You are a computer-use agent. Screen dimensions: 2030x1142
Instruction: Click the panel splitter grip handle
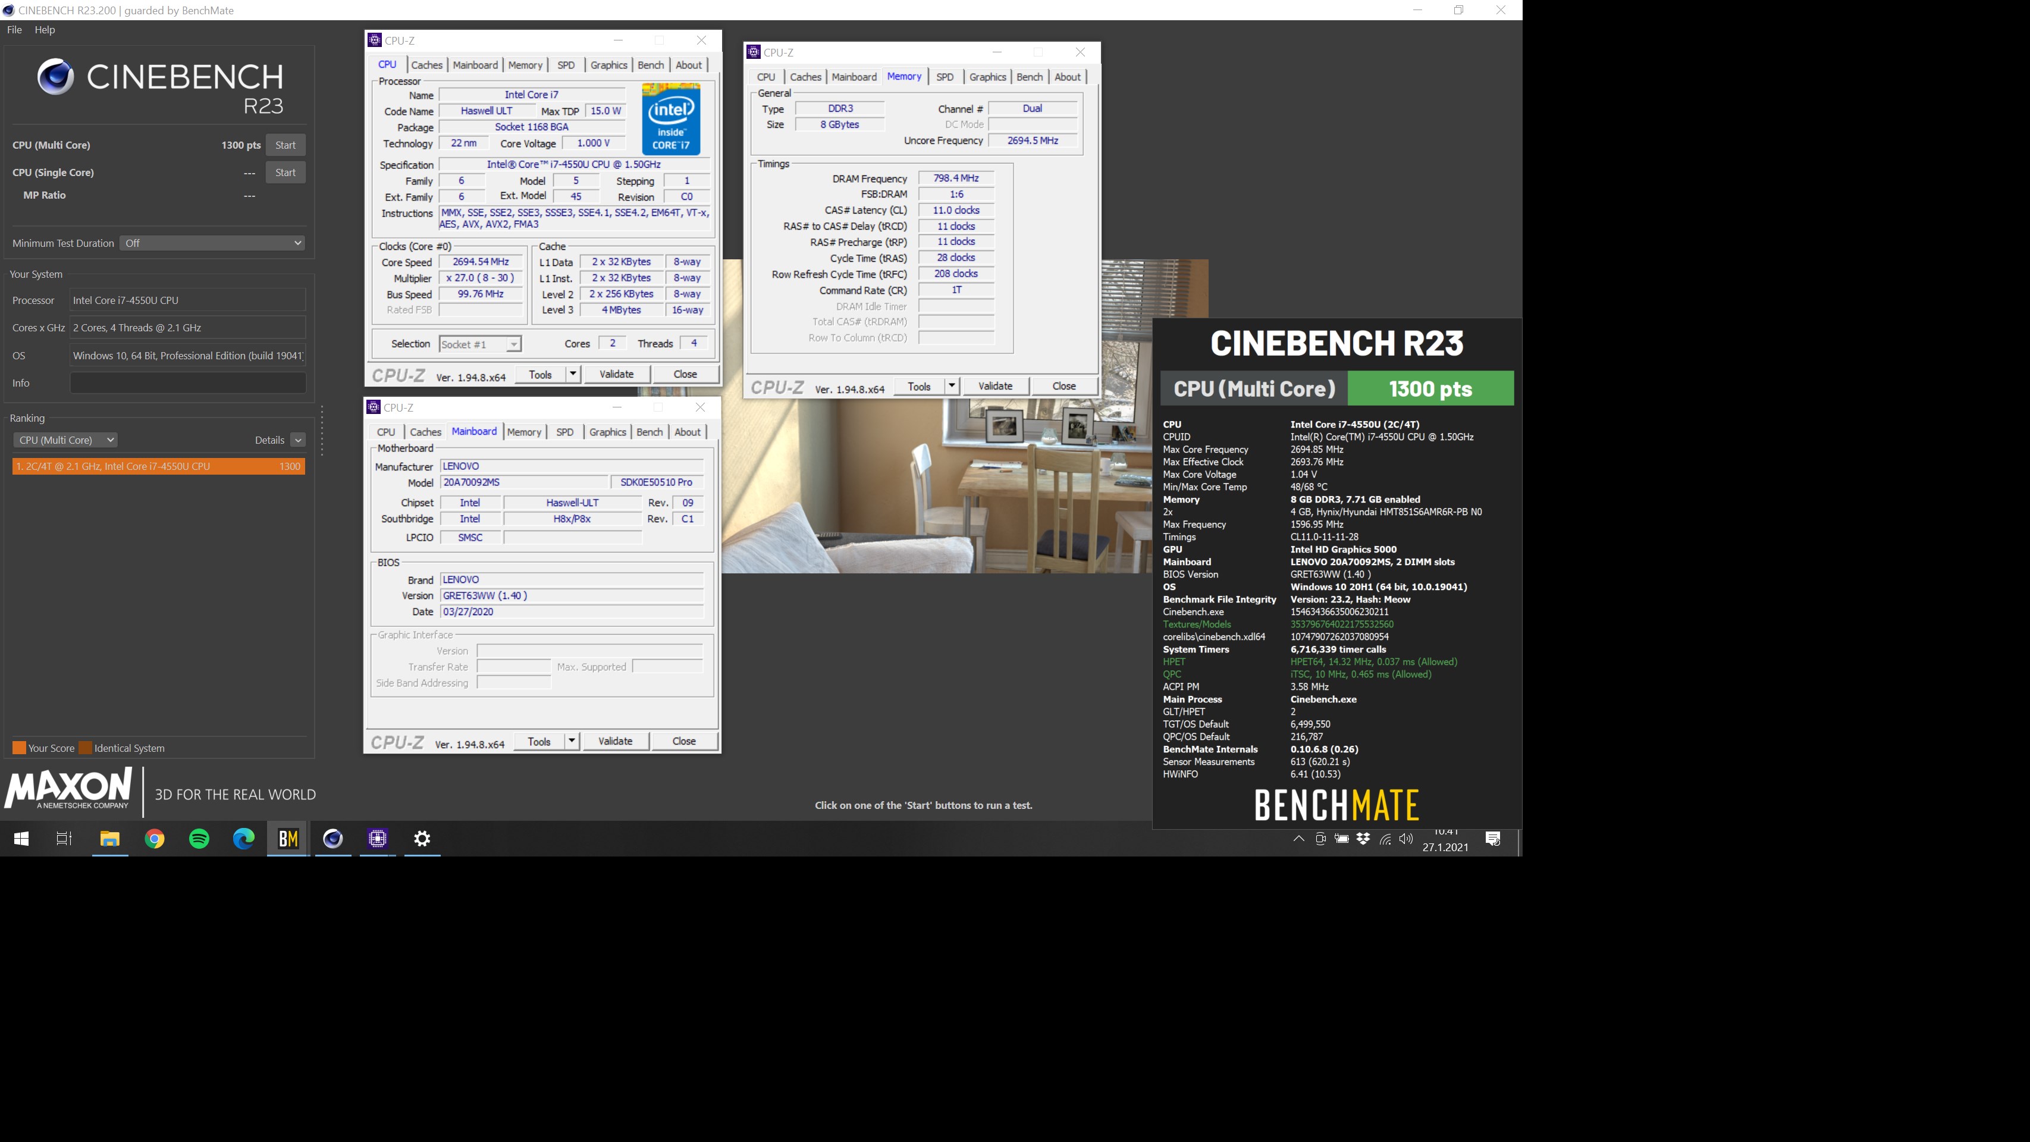[322, 430]
